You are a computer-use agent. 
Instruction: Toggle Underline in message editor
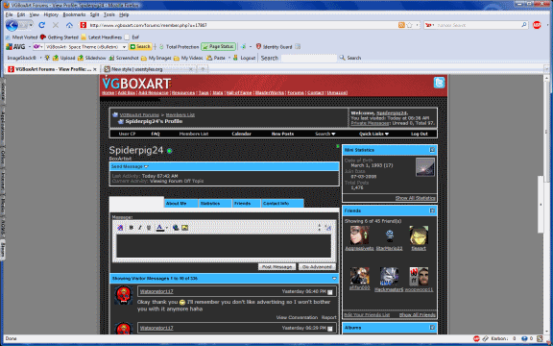point(149,228)
